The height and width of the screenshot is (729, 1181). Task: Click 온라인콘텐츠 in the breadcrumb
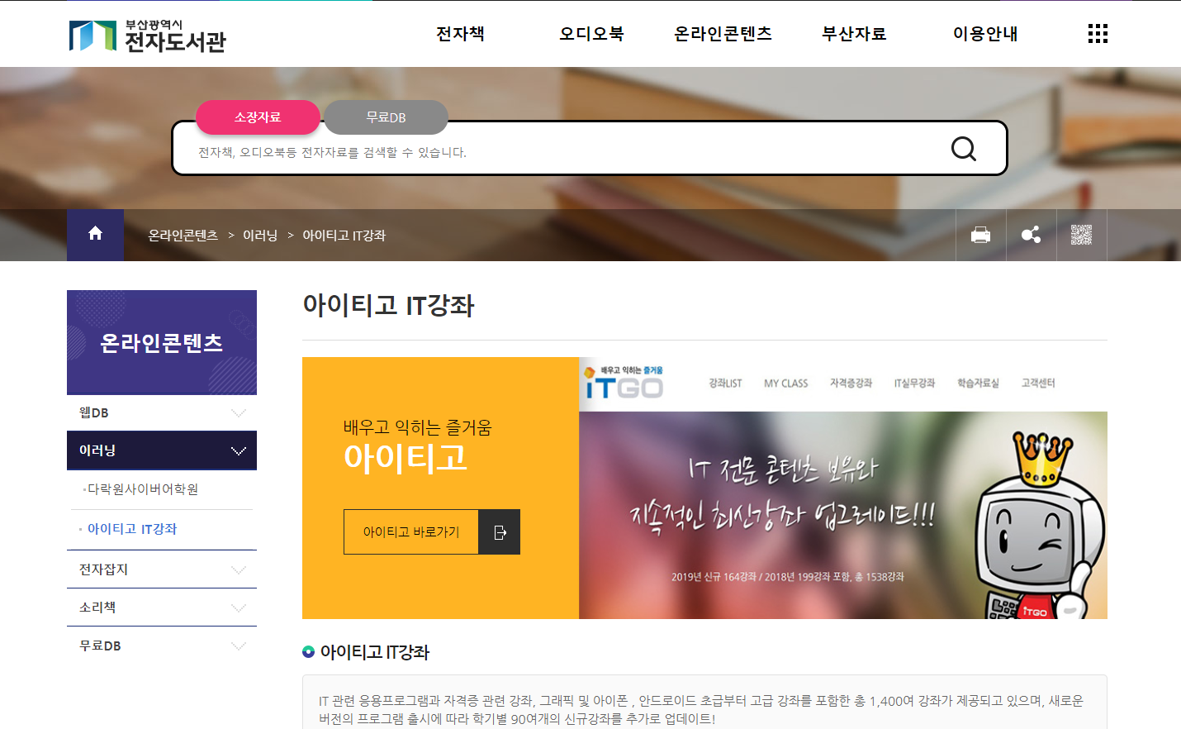coord(183,236)
